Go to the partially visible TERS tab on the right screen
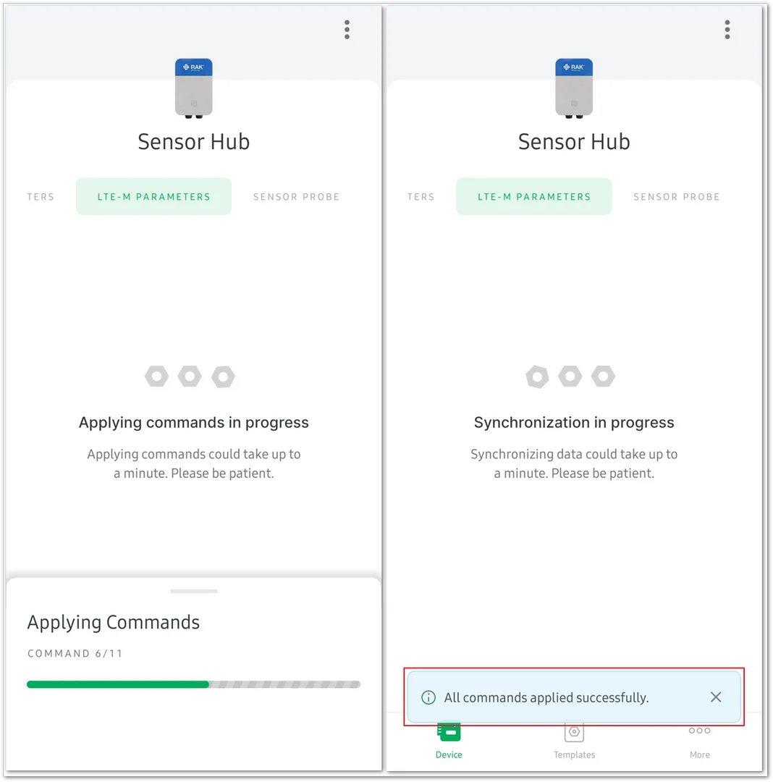773x782 pixels. [421, 196]
